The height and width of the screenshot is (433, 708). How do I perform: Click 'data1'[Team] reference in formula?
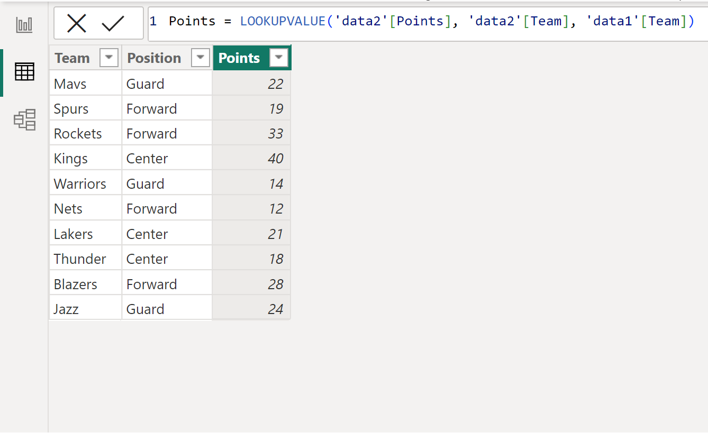point(637,22)
